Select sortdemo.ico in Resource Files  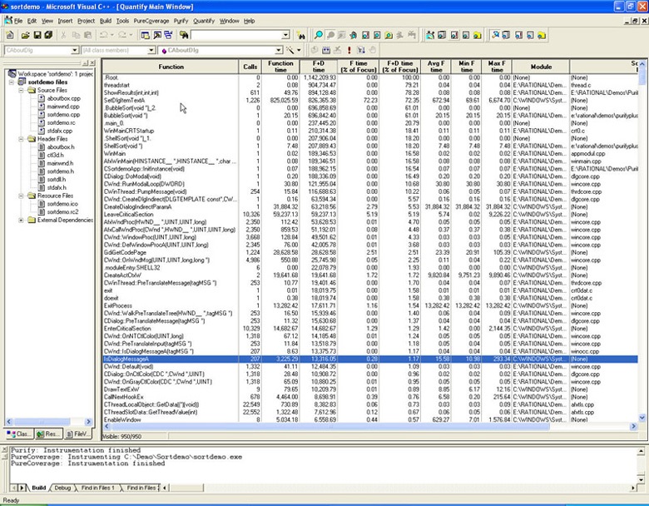click(x=62, y=204)
